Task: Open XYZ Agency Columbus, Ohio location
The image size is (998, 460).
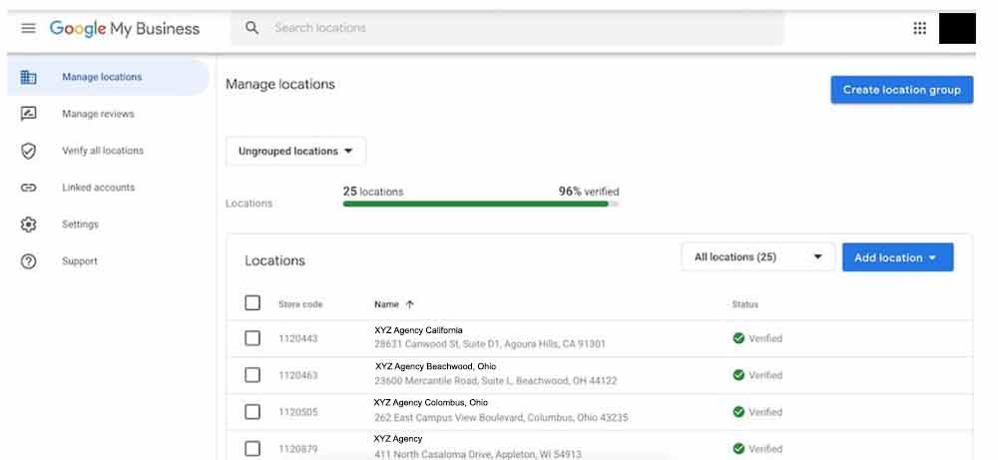Action: (x=431, y=403)
